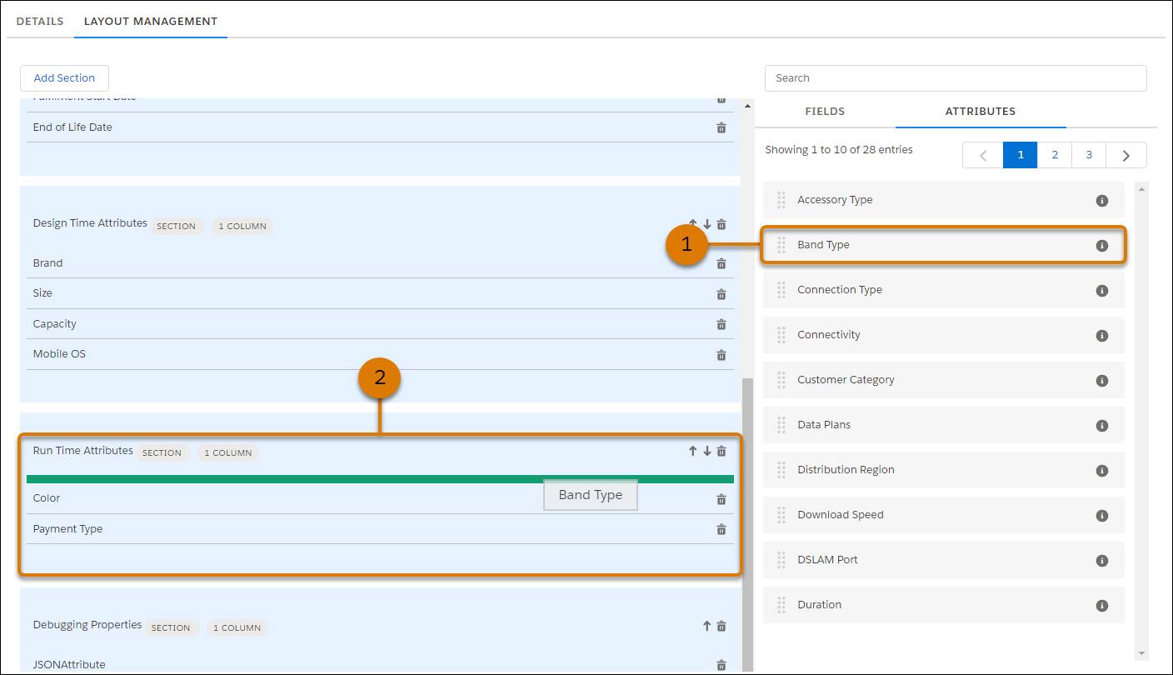Click the layout panel vertical scrollbar
The image size is (1173, 675).
click(747, 525)
